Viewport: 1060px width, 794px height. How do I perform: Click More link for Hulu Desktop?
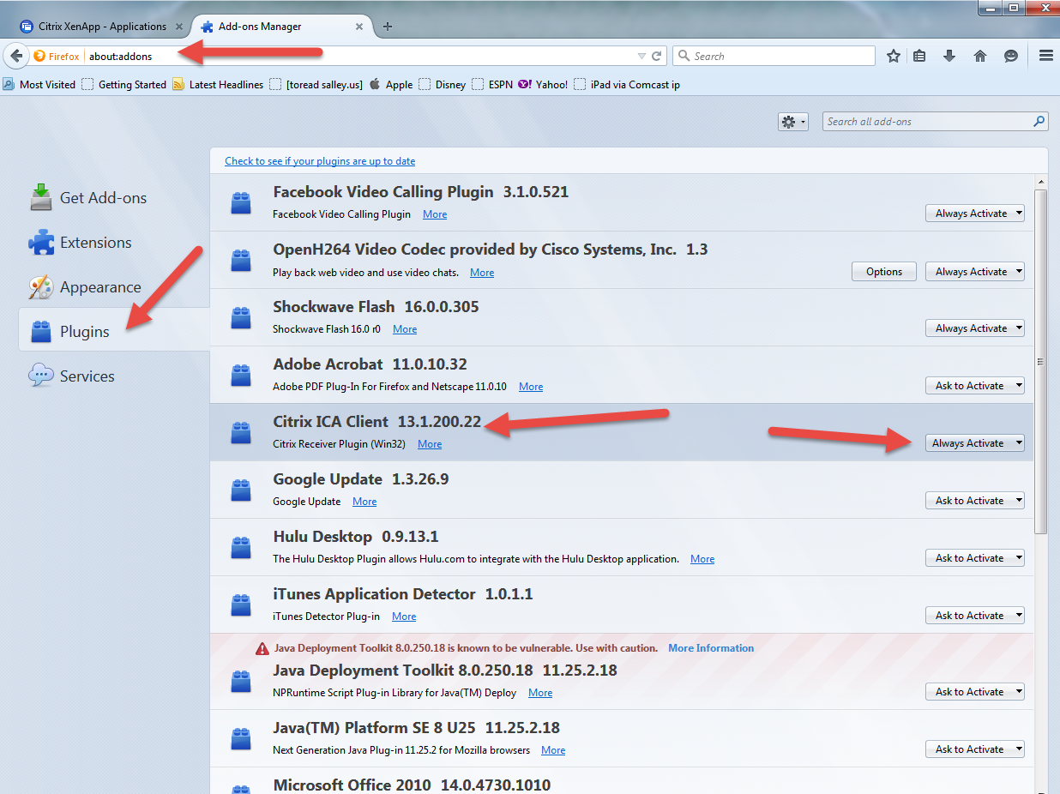click(x=702, y=559)
